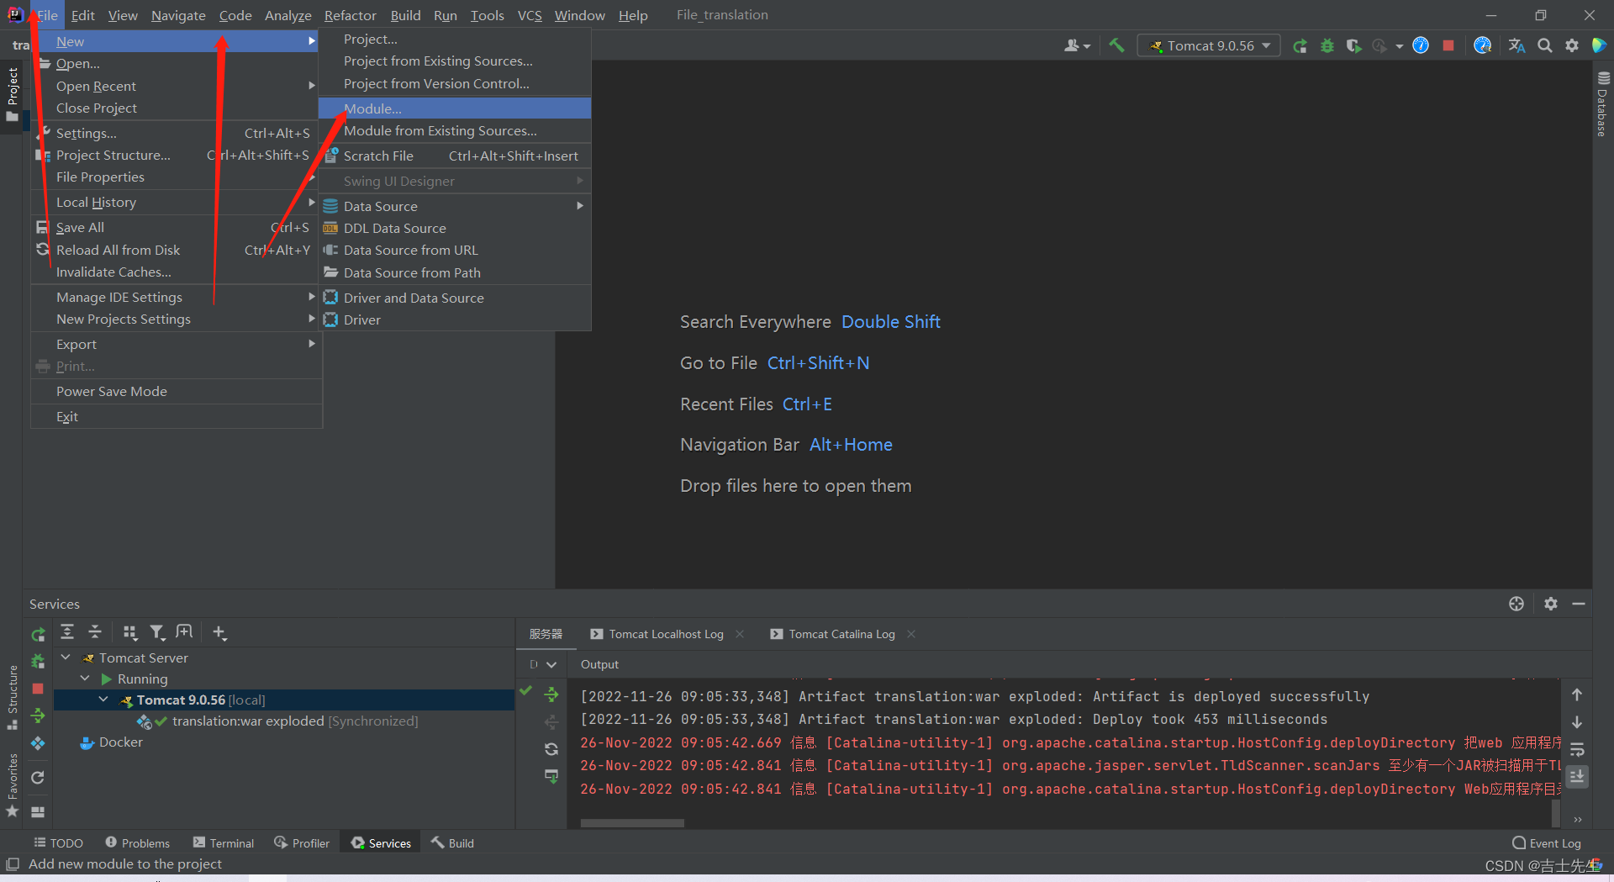
Task: Click the crosshair target icon in Services header
Action: [x=1516, y=604]
